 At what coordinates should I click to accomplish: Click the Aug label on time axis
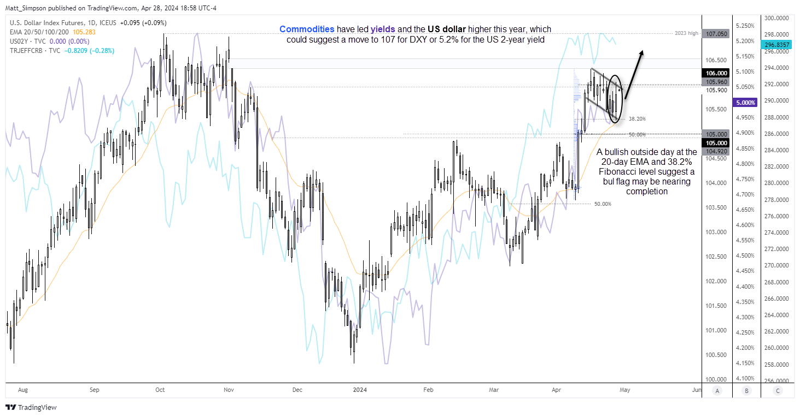[23, 390]
